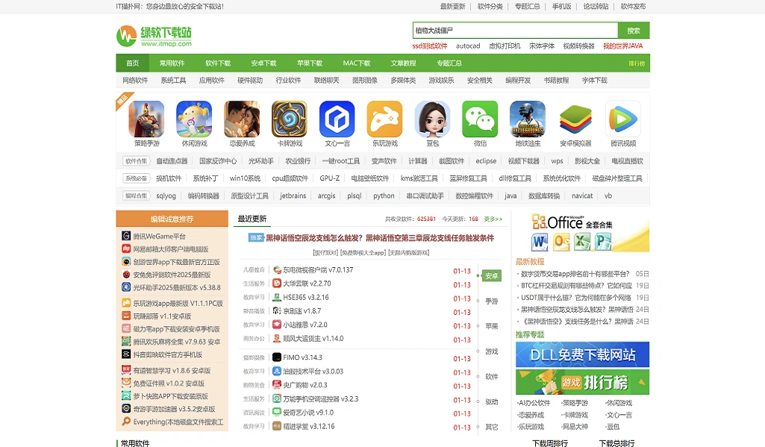This screenshot has height=447, width=765.
Task: Open the 苹果下载 navigation tab
Action: click(310, 63)
